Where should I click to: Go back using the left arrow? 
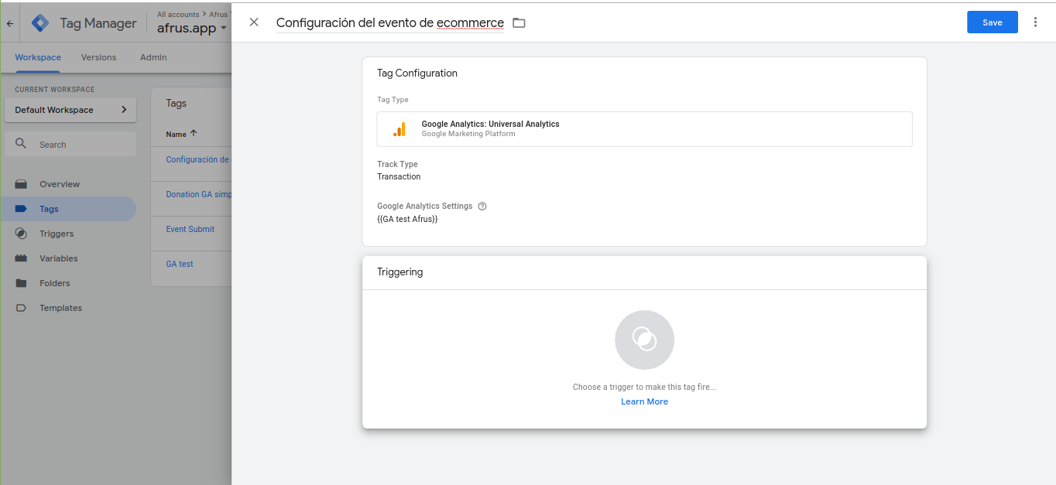coord(10,23)
